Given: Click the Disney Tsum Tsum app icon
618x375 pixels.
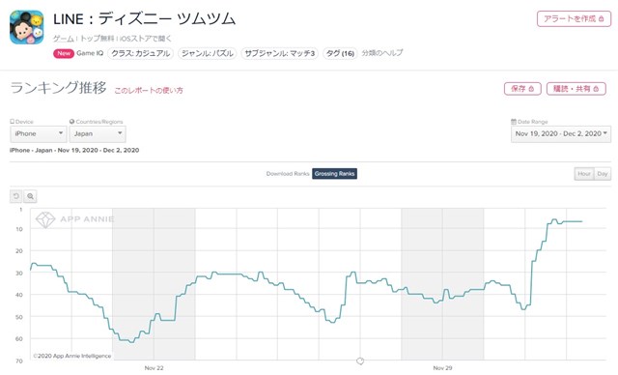Looking at the screenshot, I should (26, 27).
